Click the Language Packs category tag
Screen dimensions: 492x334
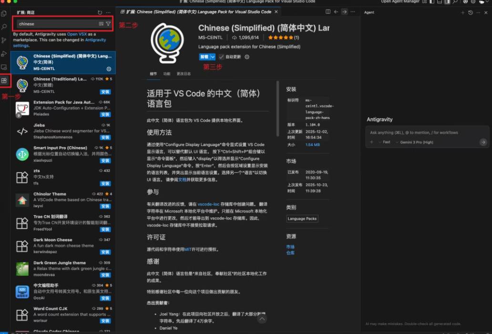click(x=302, y=219)
